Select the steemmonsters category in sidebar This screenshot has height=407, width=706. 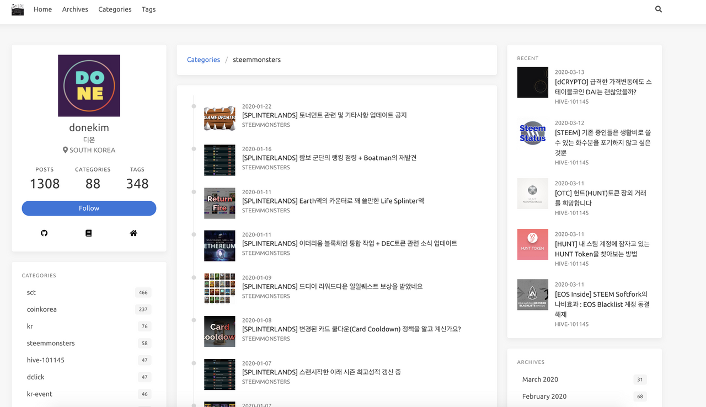89,343
